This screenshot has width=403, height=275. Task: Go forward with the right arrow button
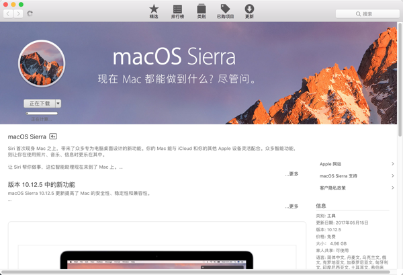pos(18,13)
